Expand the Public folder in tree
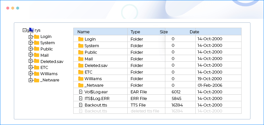The image size is (264, 125). [x=30, y=49]
